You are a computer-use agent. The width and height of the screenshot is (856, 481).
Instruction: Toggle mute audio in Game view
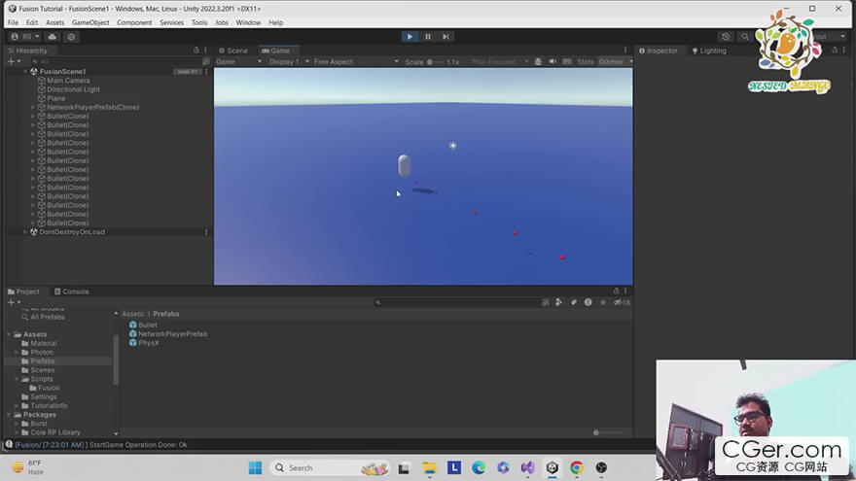[553, 61]
